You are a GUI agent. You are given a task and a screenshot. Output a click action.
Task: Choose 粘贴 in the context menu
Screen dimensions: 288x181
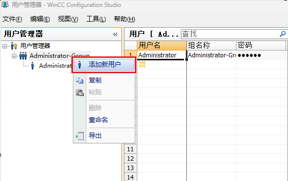pyautogui.click(x=104, y=92)
